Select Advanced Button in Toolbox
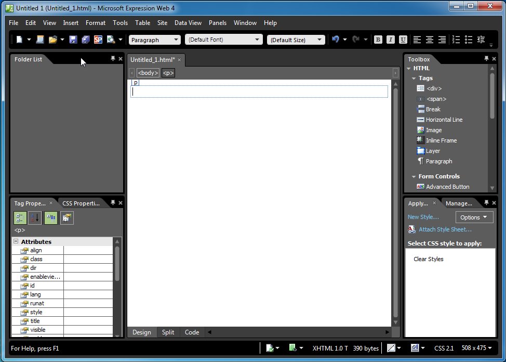 point(443,187)
